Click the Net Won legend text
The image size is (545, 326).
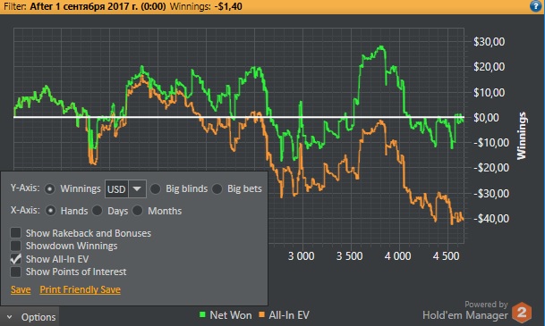tap(231, 315)
